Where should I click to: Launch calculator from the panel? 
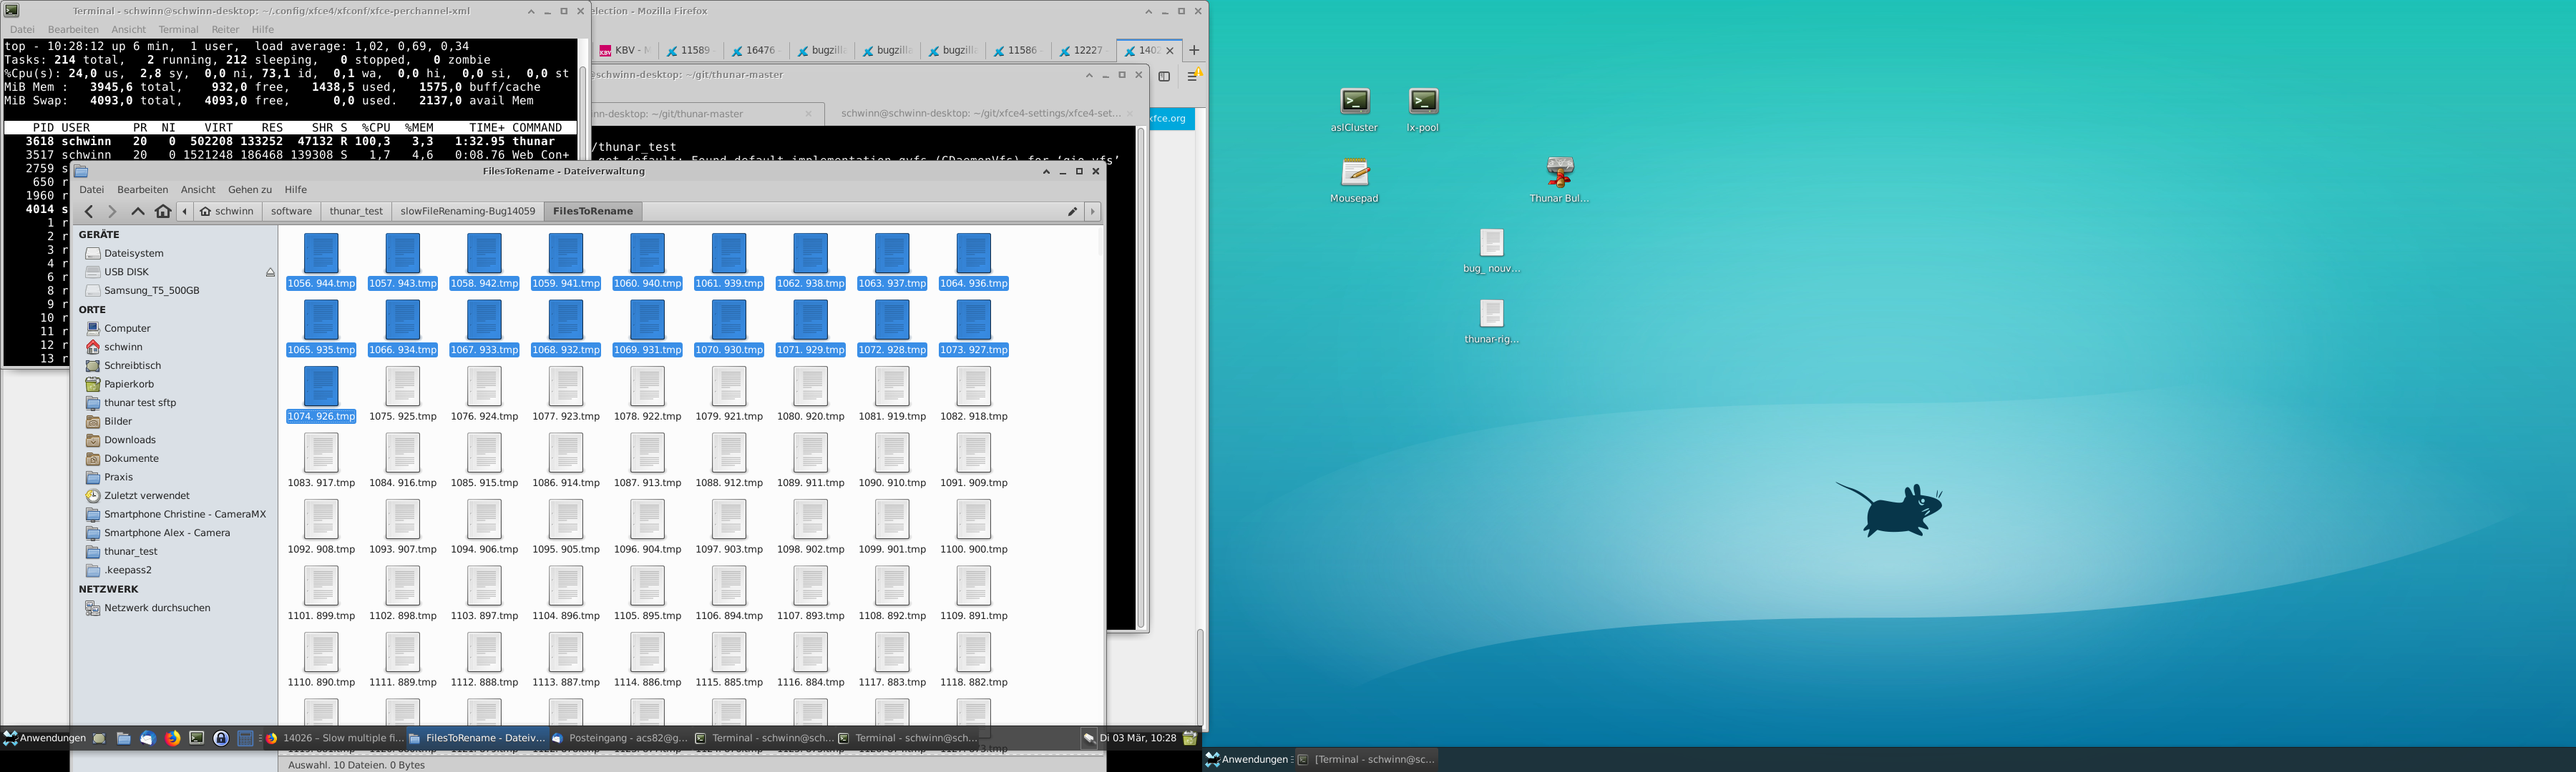point(245,738)
